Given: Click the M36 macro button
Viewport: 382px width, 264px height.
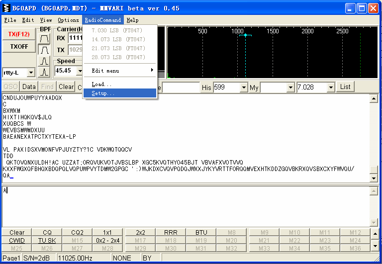Looking at the screenshot, I should coord(355,249).
